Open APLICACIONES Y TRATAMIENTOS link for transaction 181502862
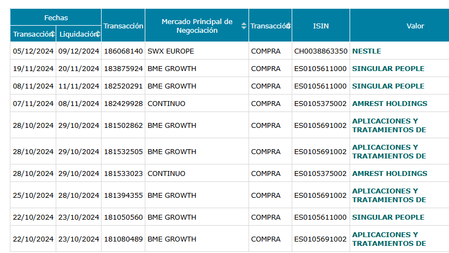 coord(389,125)
